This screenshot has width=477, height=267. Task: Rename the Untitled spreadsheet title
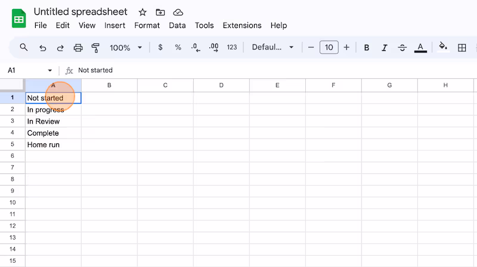tap(80, 12)
